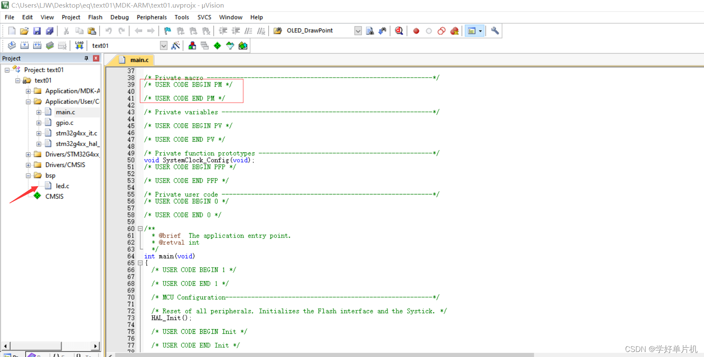Open OLED_DrawPoint search dropdown arrow
The image size is (704, 357).
pyautogui.click(x=358, y=31)
